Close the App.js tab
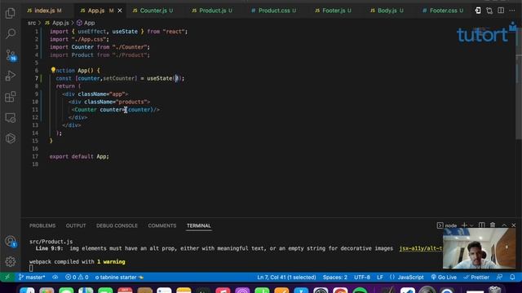The image size is (522, 293). click(120, 11)
